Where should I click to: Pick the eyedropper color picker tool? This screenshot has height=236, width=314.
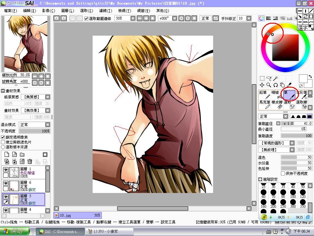289,85
